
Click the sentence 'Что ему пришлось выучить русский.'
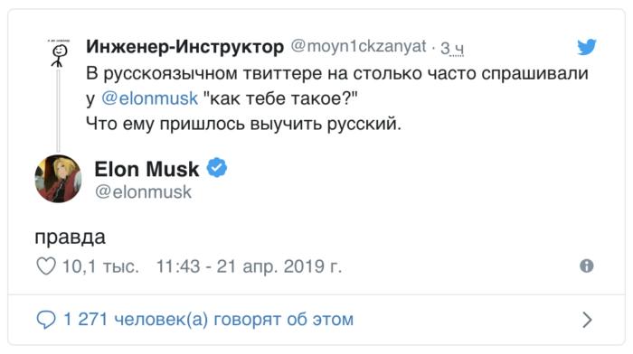pos(244,124)
